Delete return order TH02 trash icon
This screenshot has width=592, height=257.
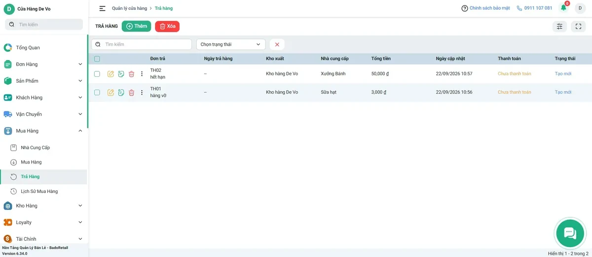point(131,74)
